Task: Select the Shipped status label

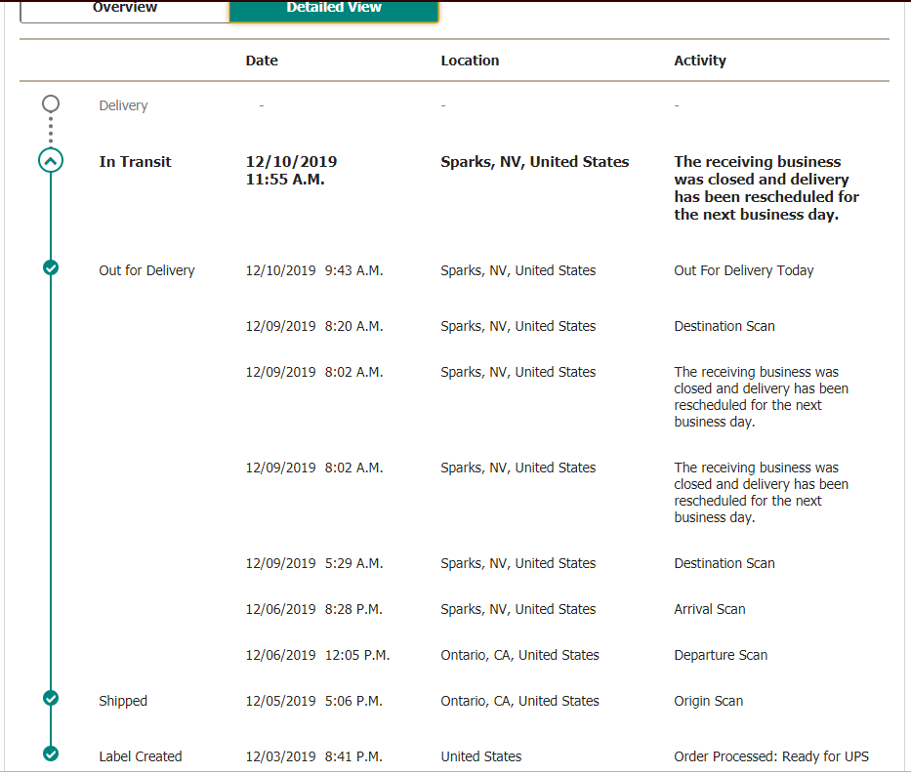Action: pyautogui.click(x=123, y=701)
